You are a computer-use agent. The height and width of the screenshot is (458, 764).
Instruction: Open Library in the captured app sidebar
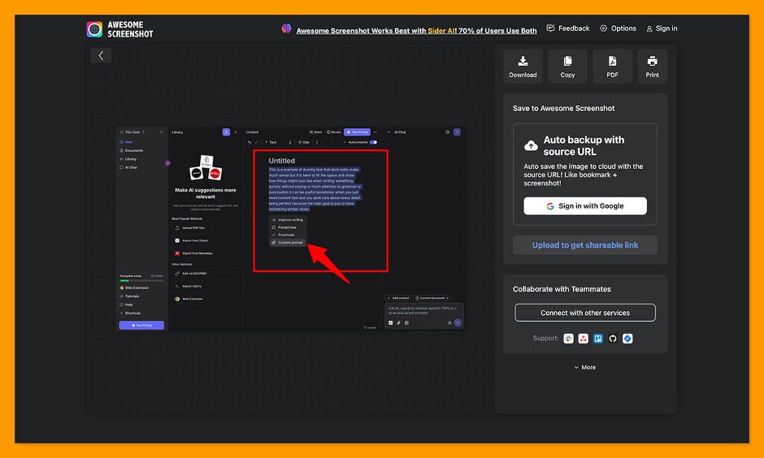(128, 159)
